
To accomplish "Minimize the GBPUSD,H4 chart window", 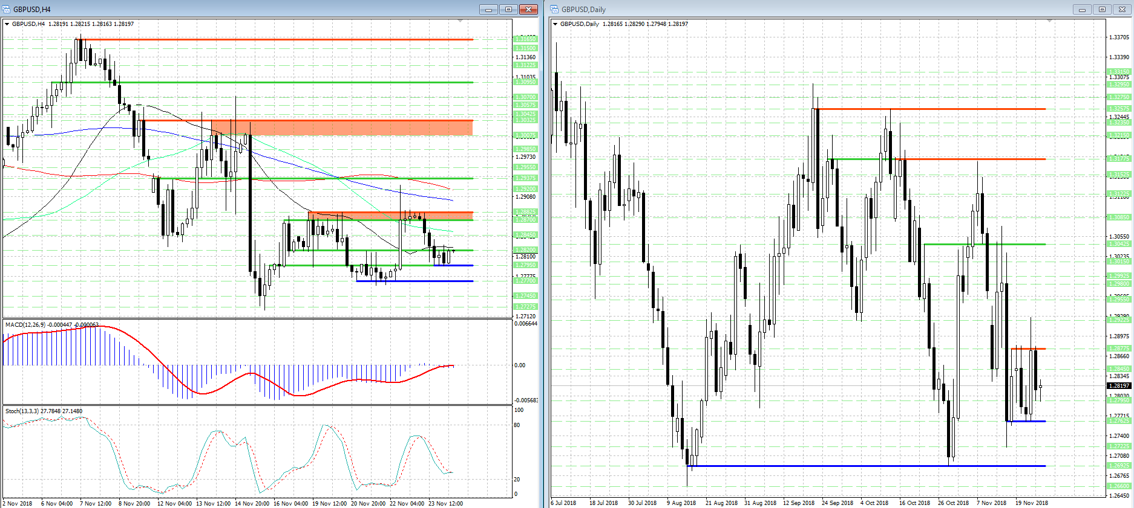I will (x=488, y=9).
